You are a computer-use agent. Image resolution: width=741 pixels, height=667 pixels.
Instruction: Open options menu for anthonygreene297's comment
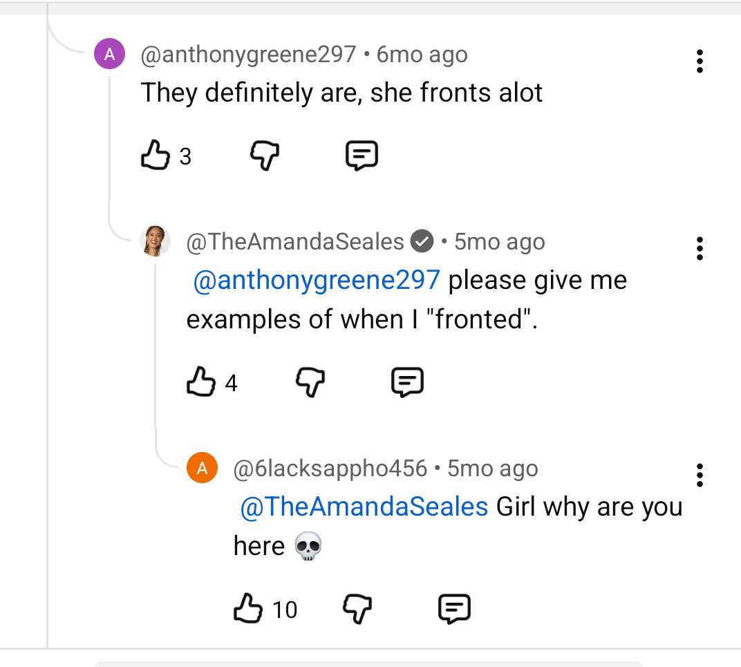tap(700, 62)
